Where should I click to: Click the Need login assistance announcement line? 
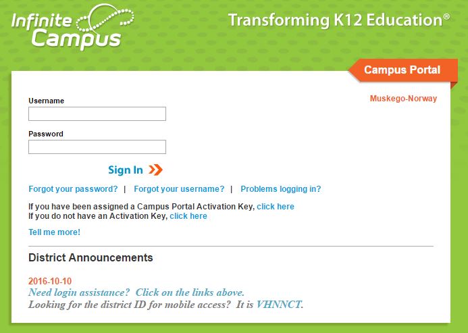coord(136,292)
